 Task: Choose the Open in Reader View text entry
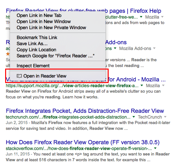[45, 76]
